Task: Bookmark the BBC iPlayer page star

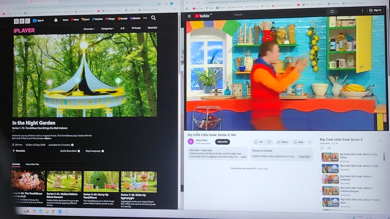Action: (x=158, y=4)
